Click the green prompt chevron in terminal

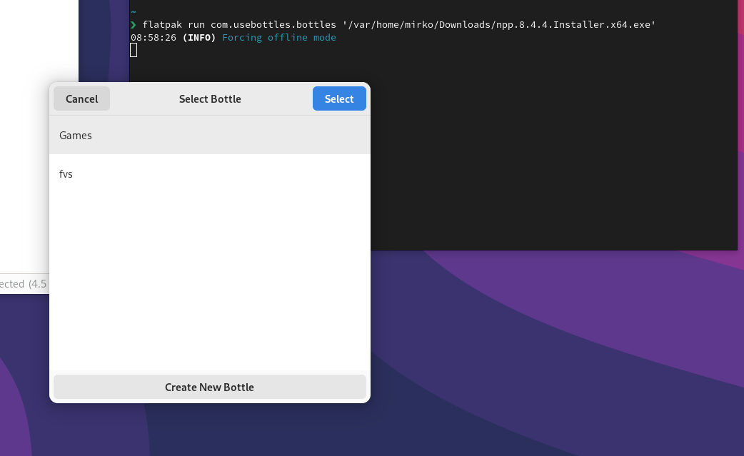(x=133, y=24)
